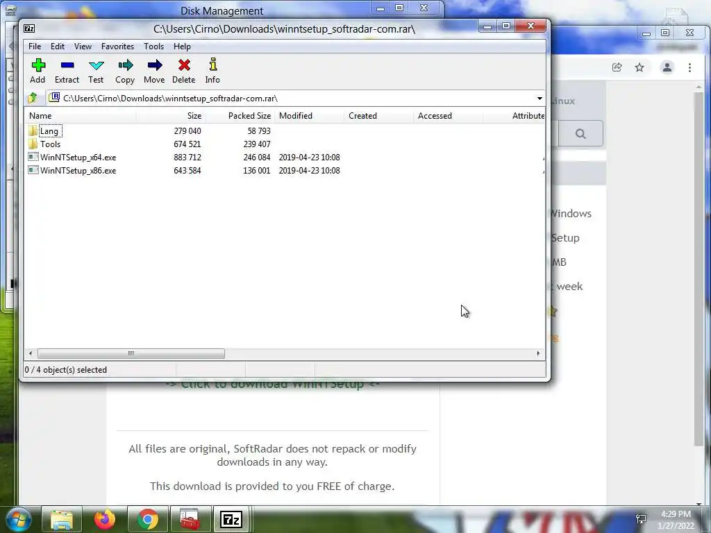Sort by the Name column header

(x=81, y=116)
